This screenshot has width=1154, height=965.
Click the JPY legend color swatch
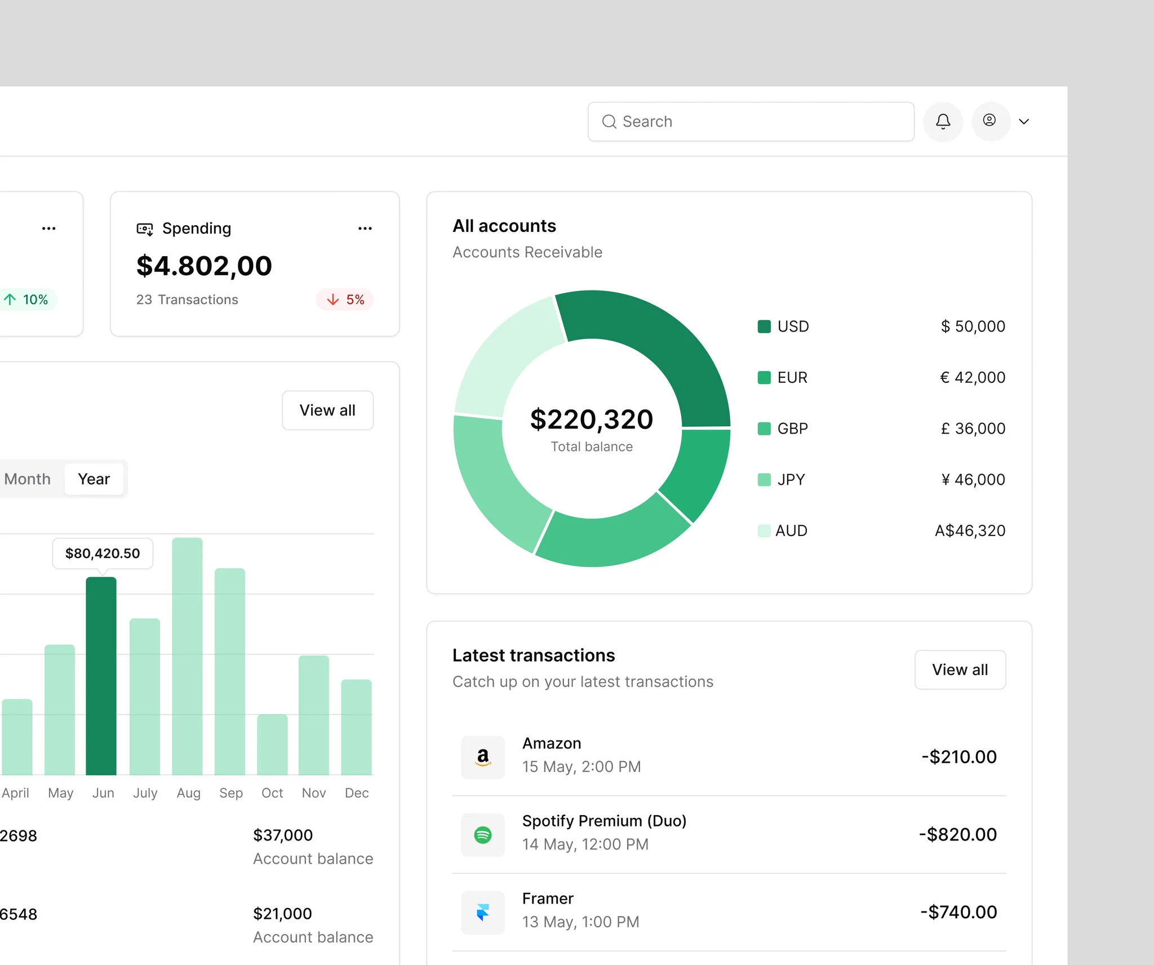click(x=764, y=480)
